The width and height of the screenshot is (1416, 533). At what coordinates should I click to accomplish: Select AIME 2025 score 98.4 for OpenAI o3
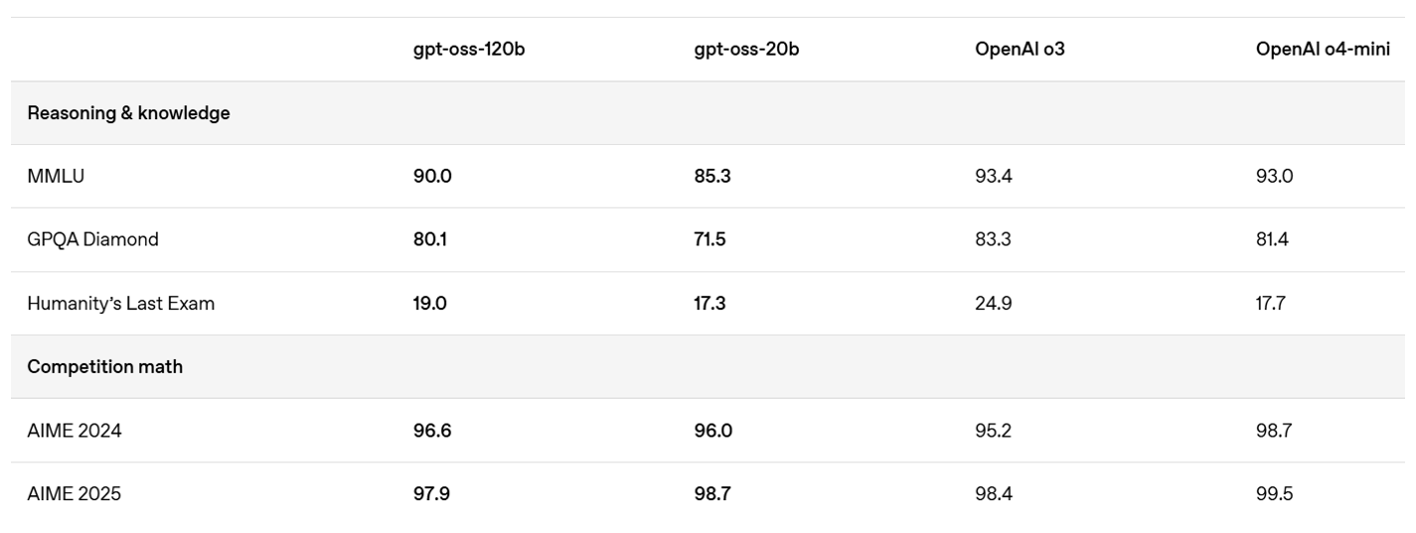point(994,493)
